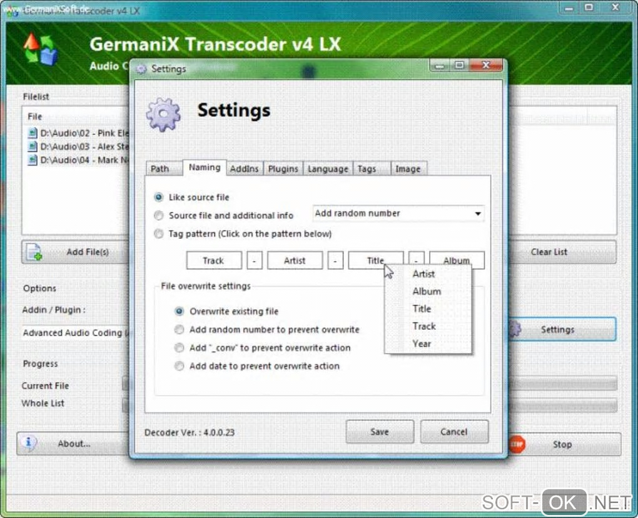Pick Title from the popup menu

pyautogui.click(x=428, y=309)
